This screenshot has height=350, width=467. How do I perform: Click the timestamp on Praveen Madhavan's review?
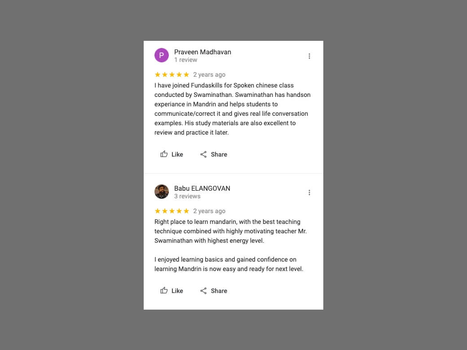tap(209, 75)
